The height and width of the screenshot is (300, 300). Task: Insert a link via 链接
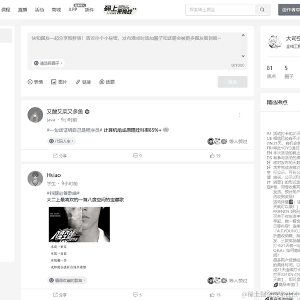[83, 82]
